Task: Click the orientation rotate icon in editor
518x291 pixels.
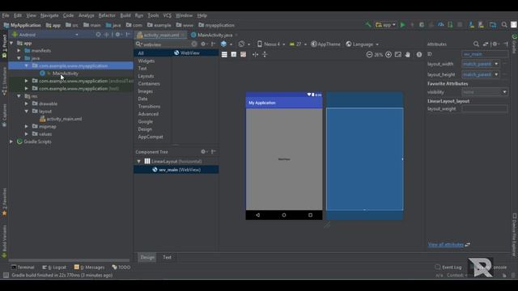Action: [241, 44]
